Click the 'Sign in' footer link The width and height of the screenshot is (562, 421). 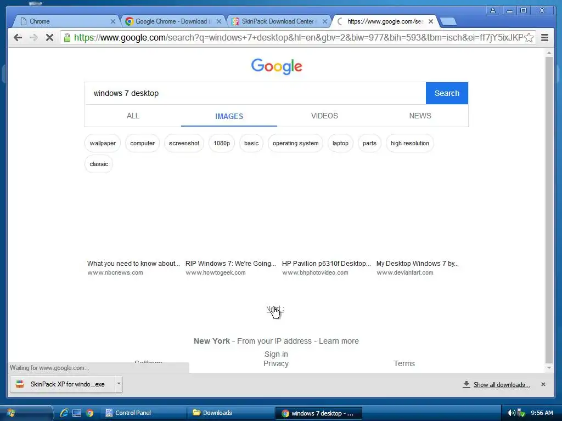click(x=276, y=355)
